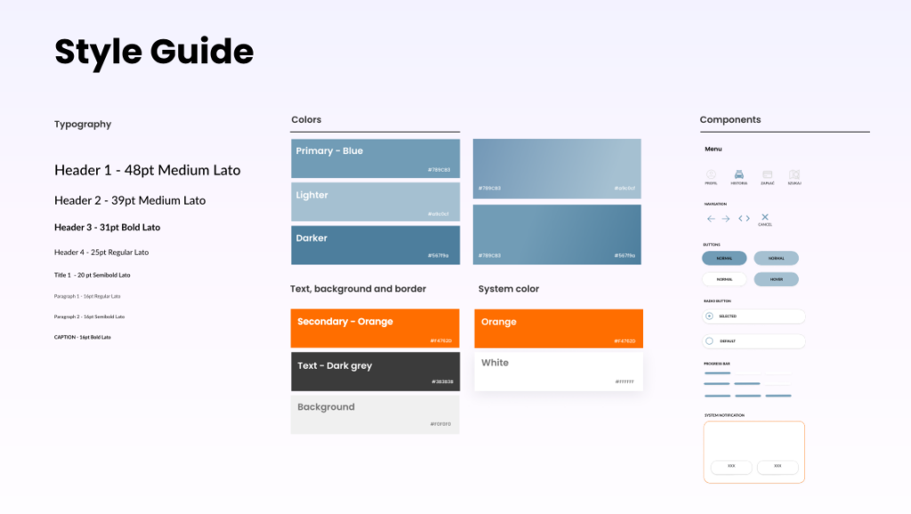
Task: Click the dark blue Normal button
Action: (724, 258)
